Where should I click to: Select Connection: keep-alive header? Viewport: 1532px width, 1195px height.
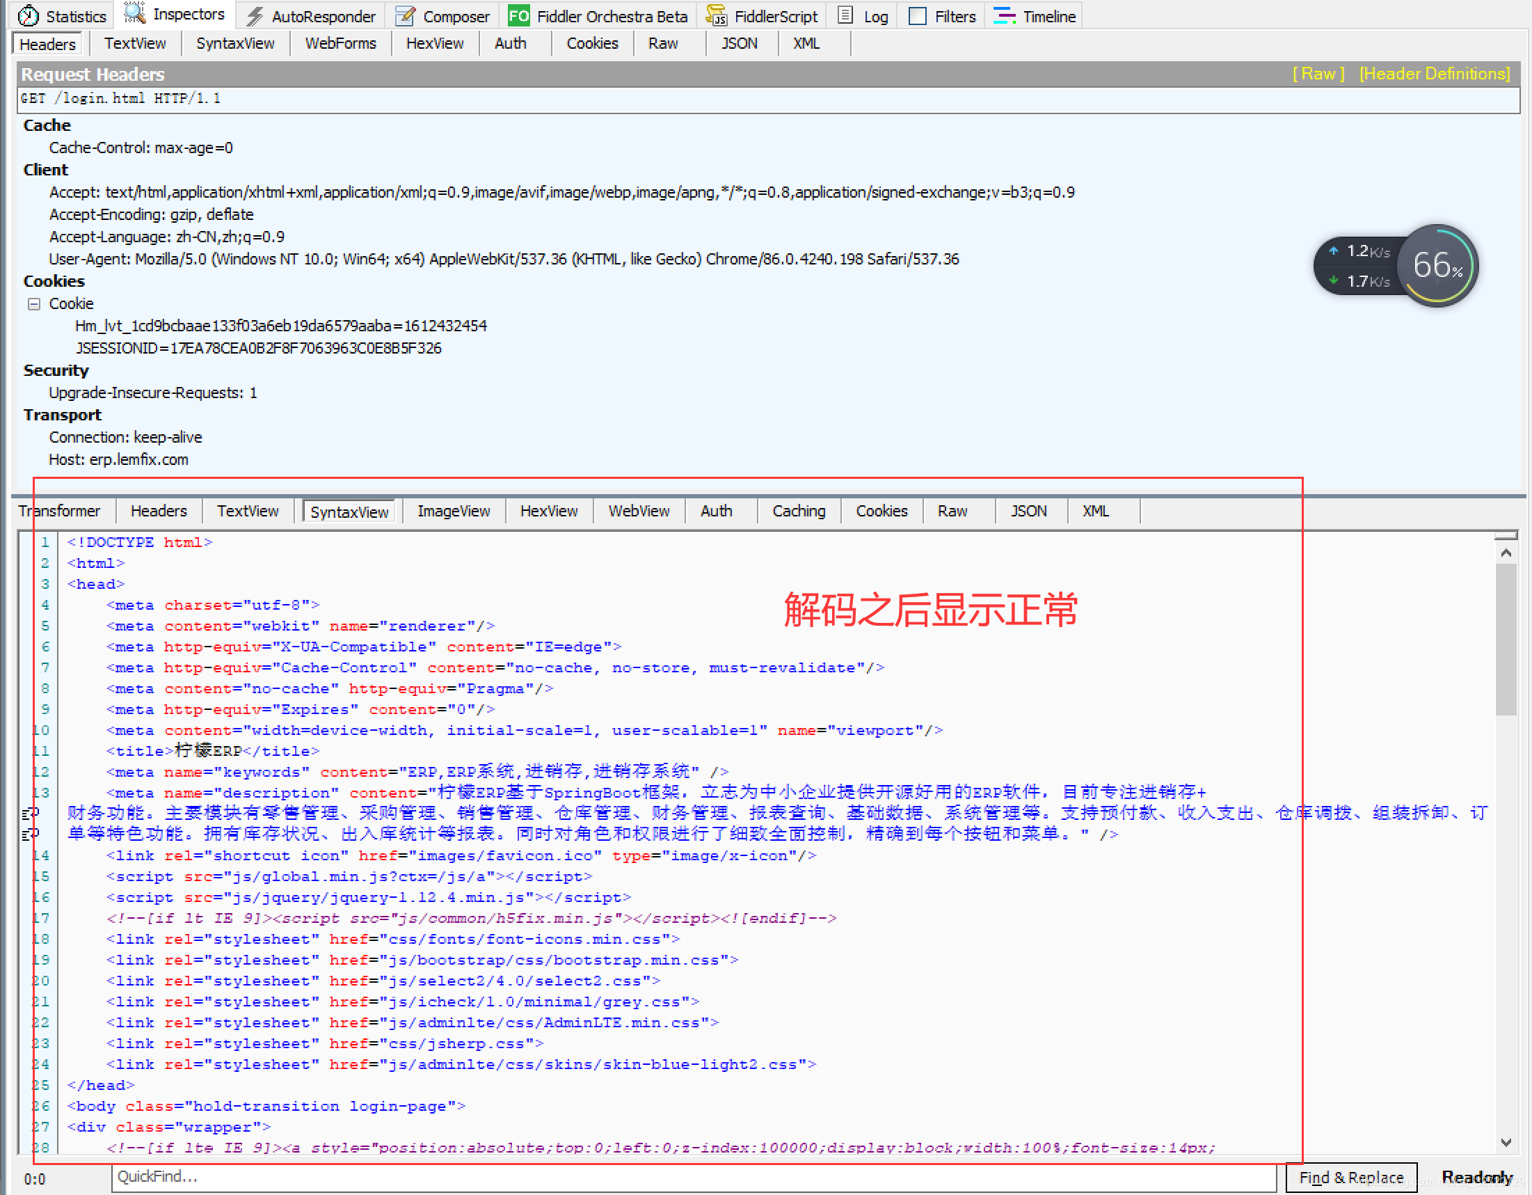tap(125, 437)
